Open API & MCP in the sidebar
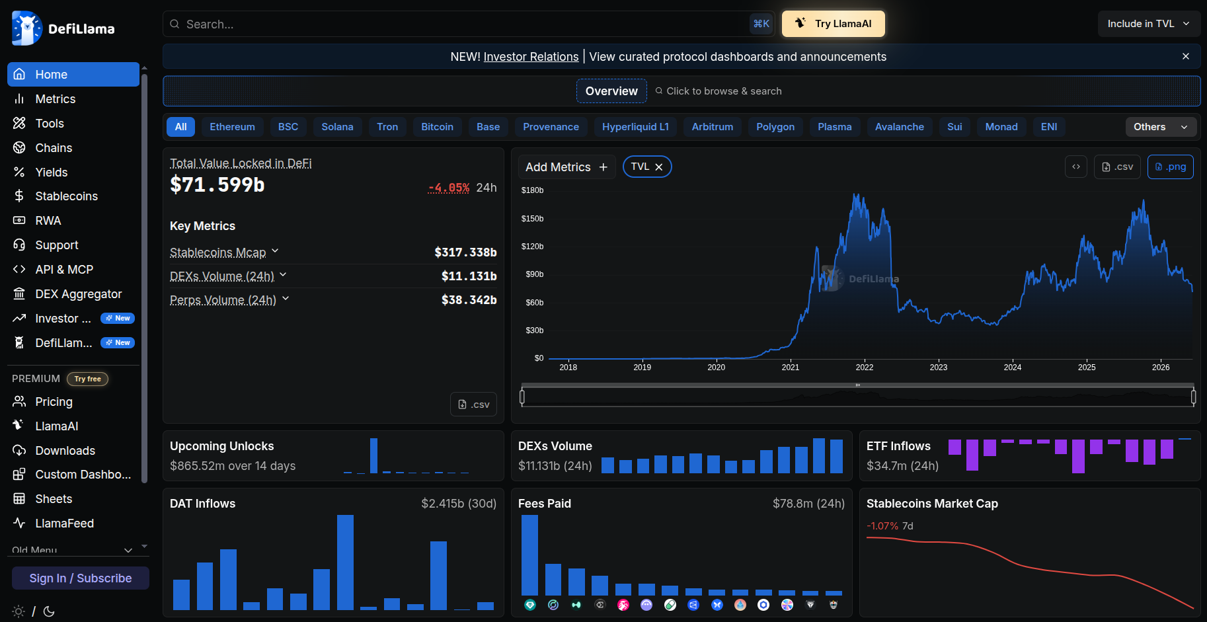The image size is (1207, 622). 73,270
